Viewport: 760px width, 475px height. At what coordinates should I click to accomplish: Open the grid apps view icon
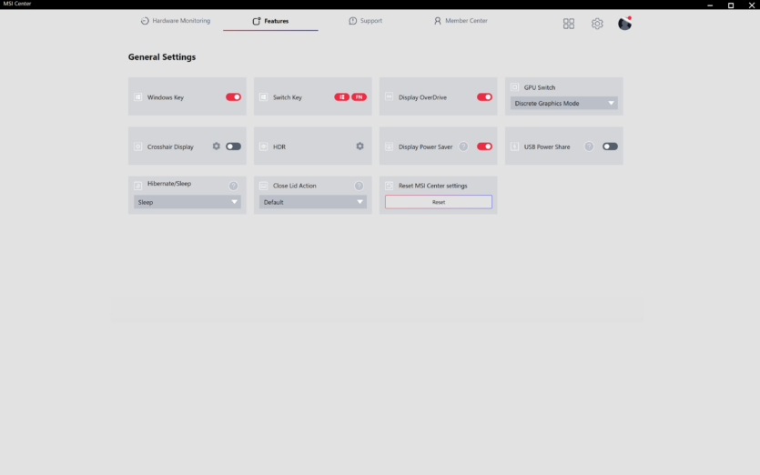pos(569,24)
